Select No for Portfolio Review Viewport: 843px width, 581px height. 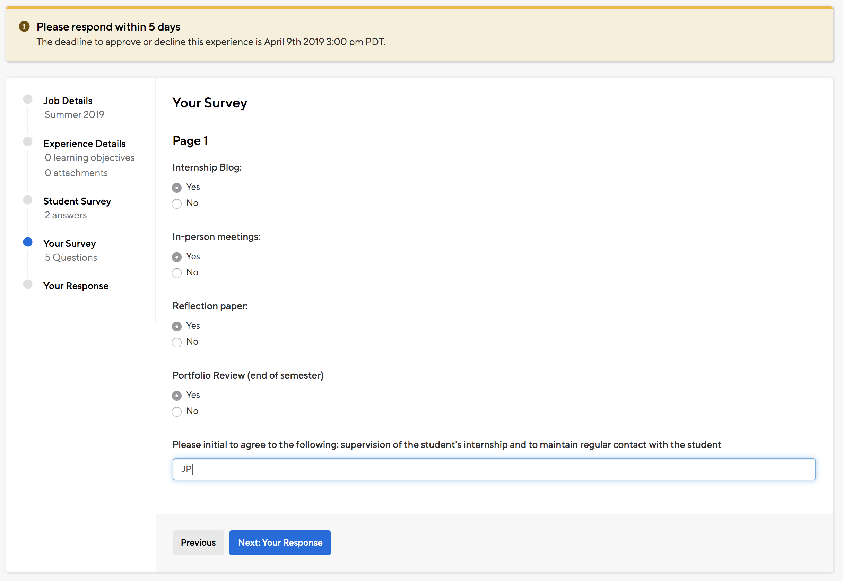(176, 412)
